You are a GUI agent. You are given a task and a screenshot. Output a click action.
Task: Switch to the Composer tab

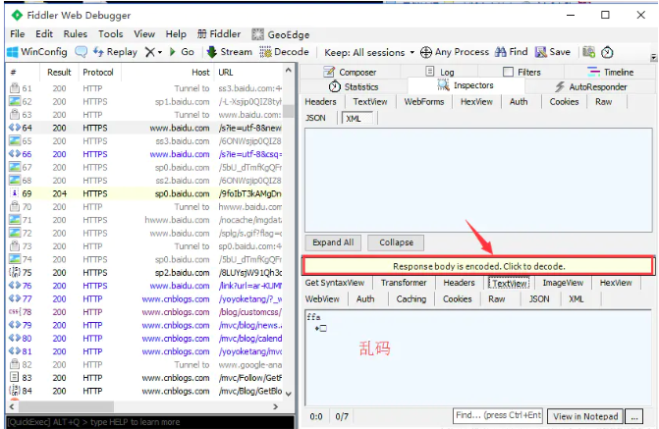click(350, 73)
